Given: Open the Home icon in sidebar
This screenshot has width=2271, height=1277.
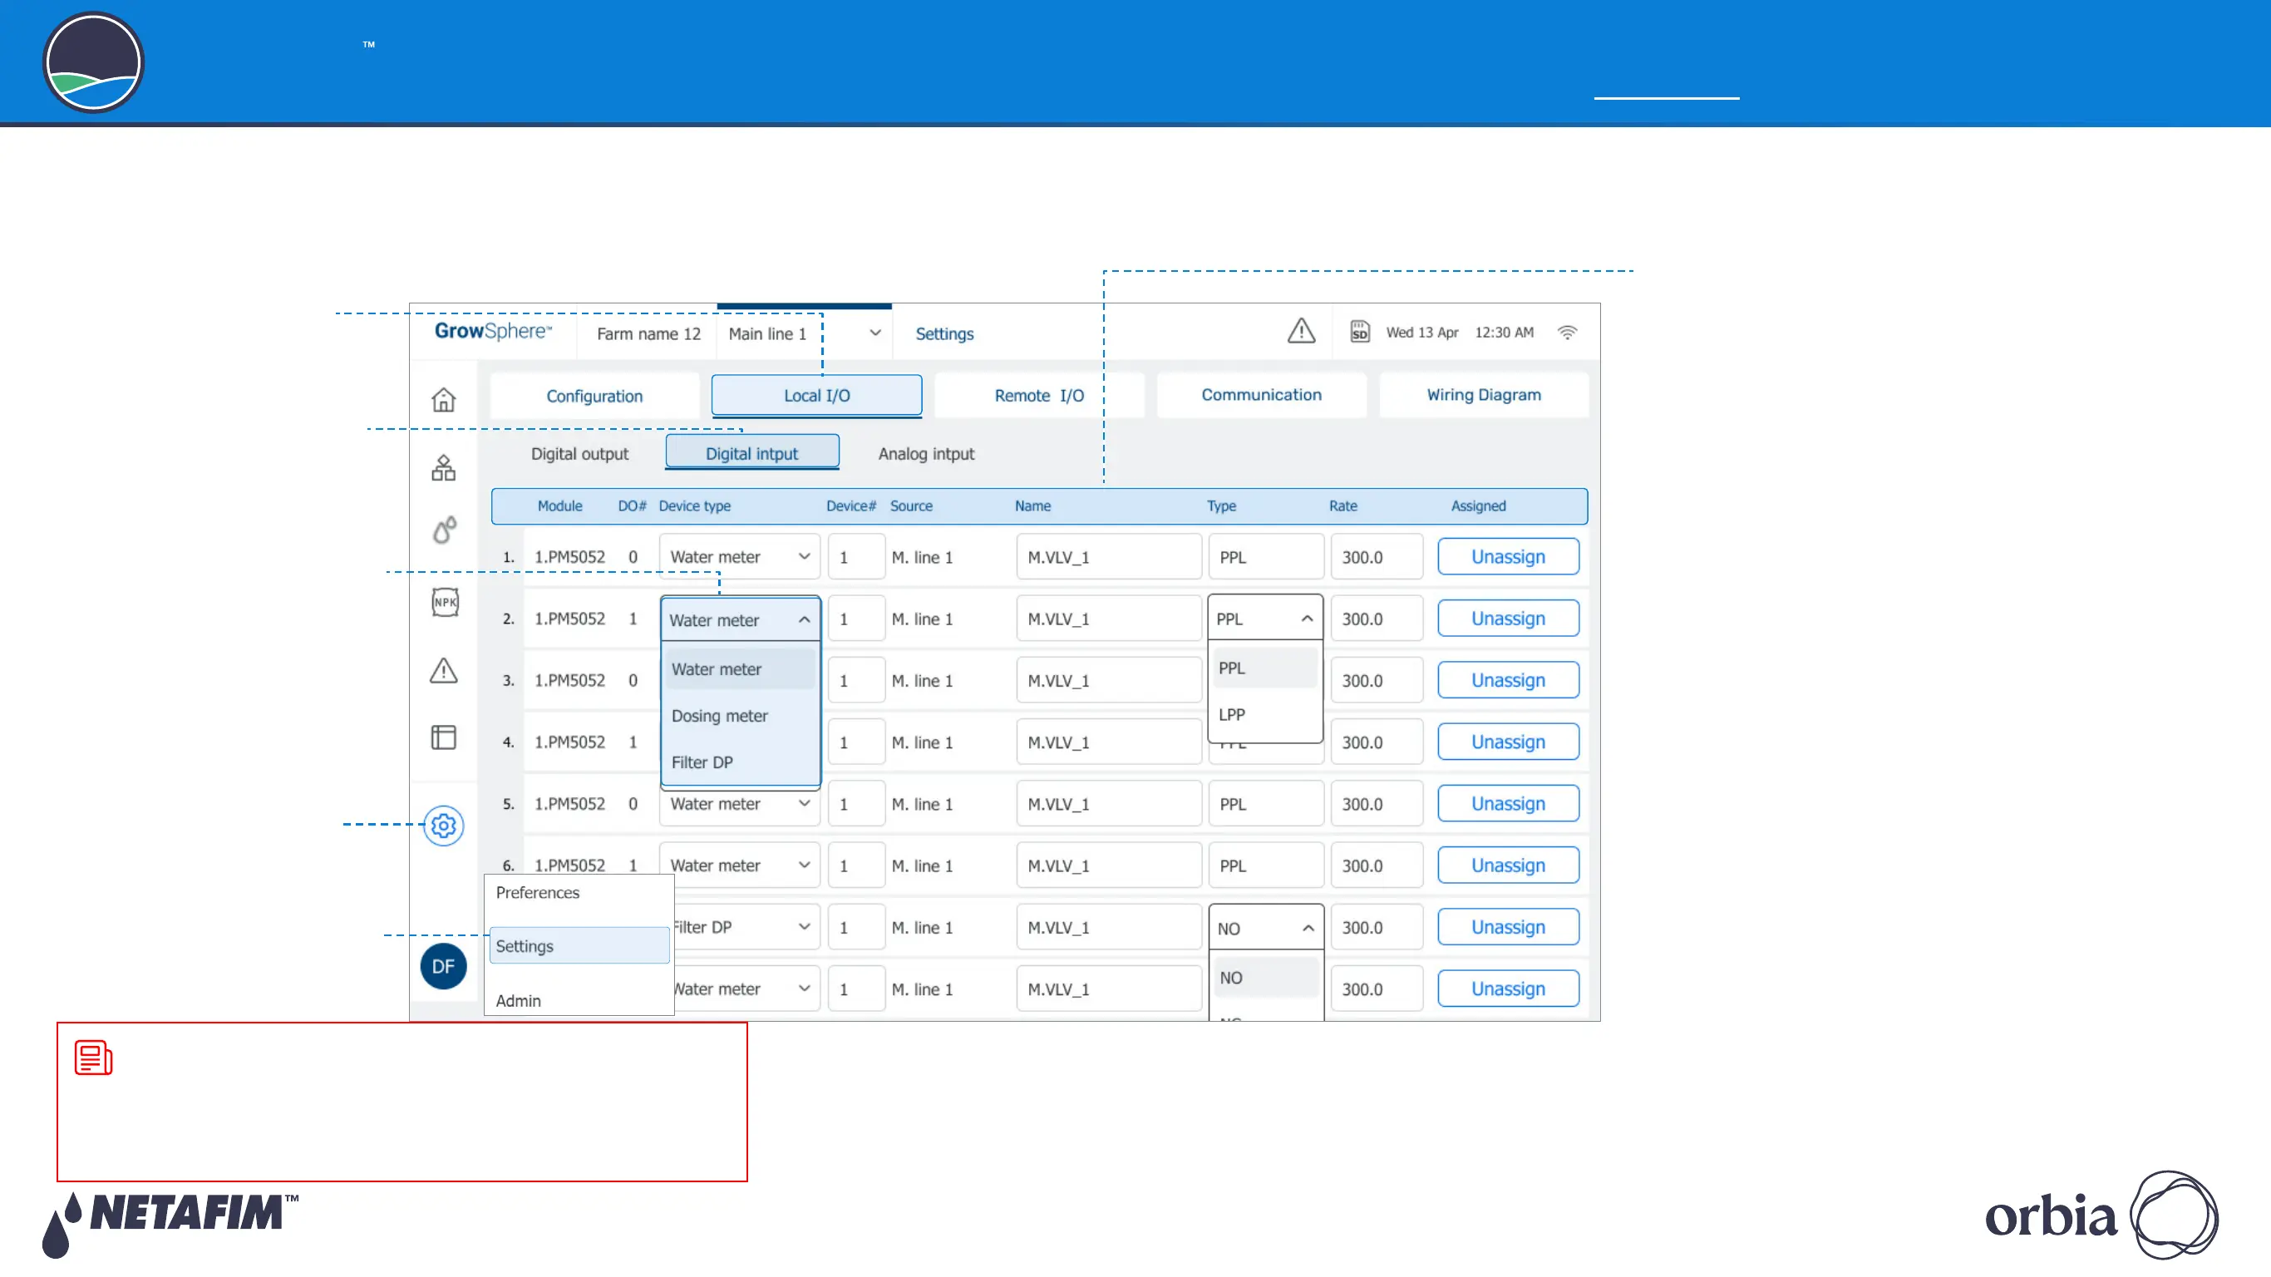Looking at the screenshot, I should (443, 400).
